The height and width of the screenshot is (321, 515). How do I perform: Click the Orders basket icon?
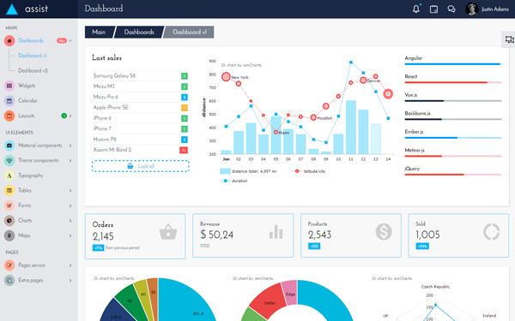point(168,232)
